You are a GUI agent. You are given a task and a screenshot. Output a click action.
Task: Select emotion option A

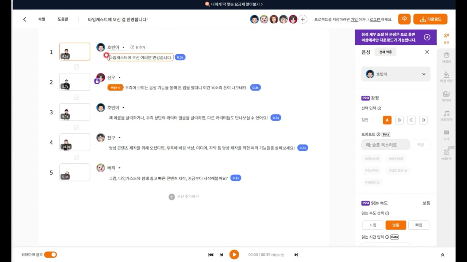[387, 120]
